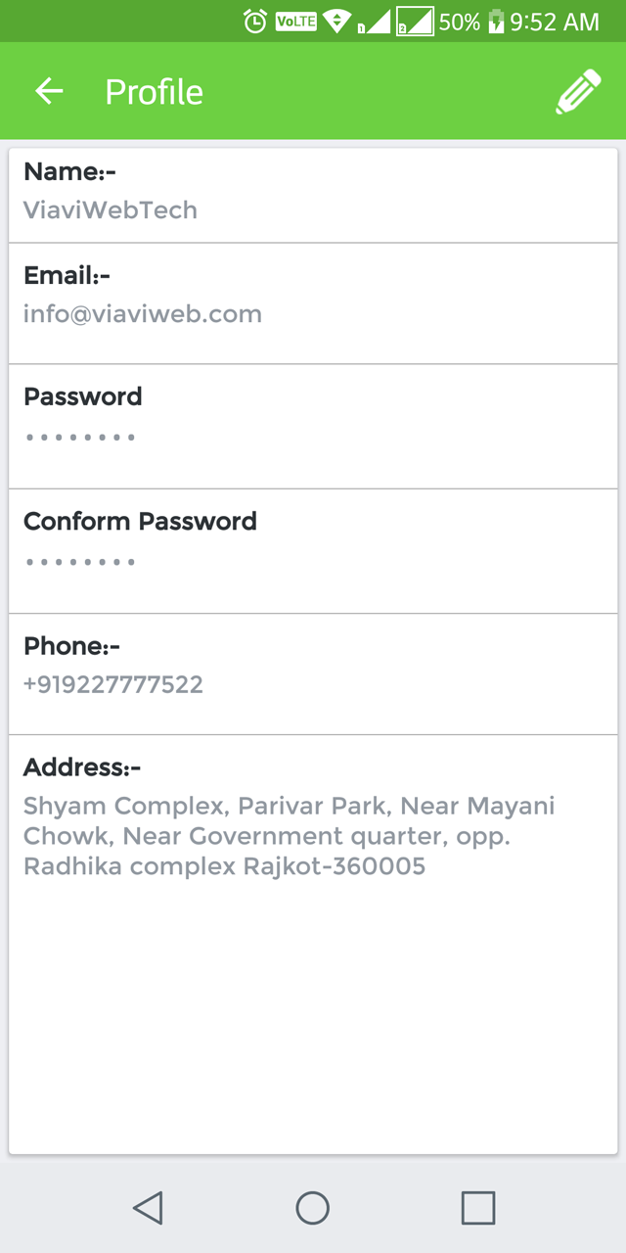Tap the battery status icon
The width and height of the screenshot is (626, 1253).
(x=496, y=22)
